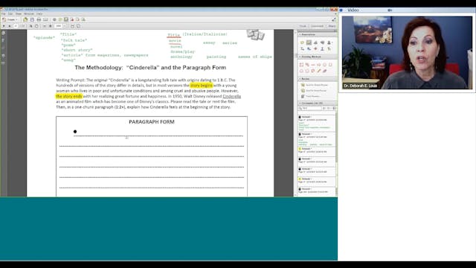Go to next page using toolbar arrow
This screenshot has width=476, height=268.
coord(10,26)
